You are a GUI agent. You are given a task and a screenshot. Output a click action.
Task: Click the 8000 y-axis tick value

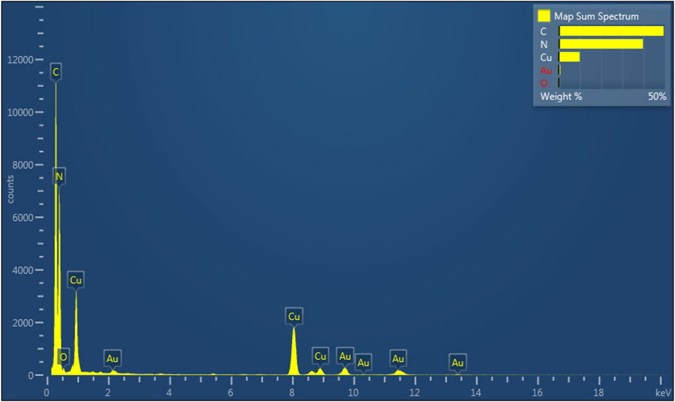point(23,165)
